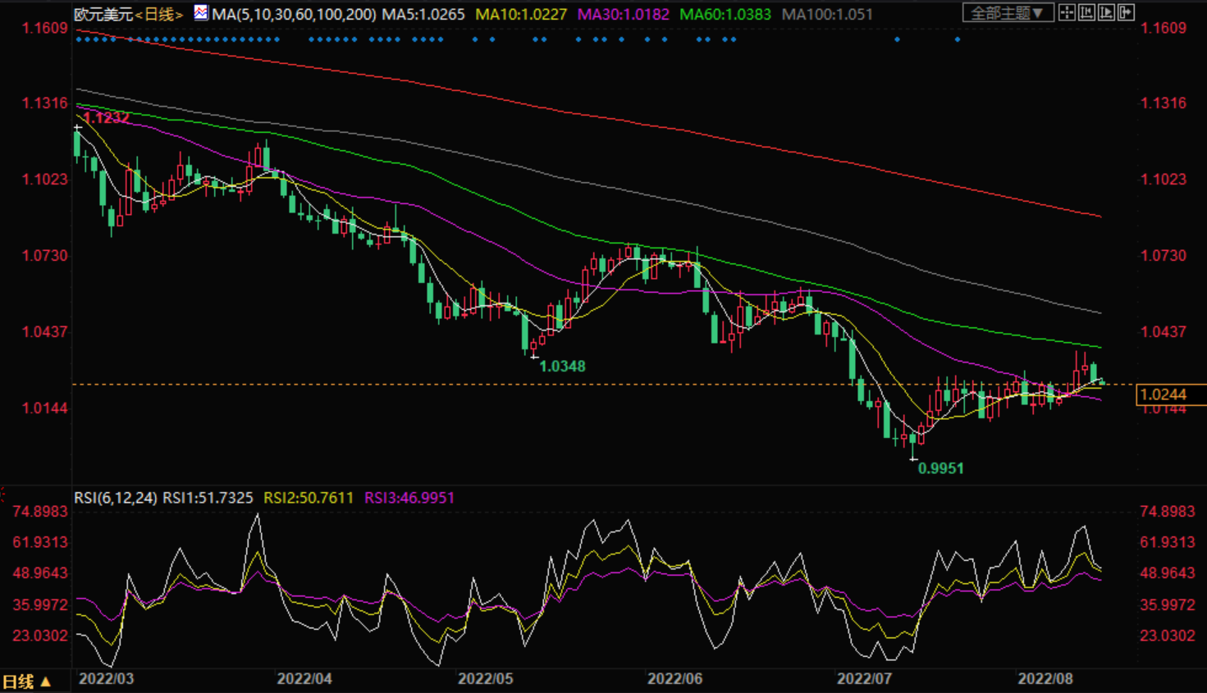Click the 2022/08 date on time axis
1207x693 pixels.
point(1045,679)
